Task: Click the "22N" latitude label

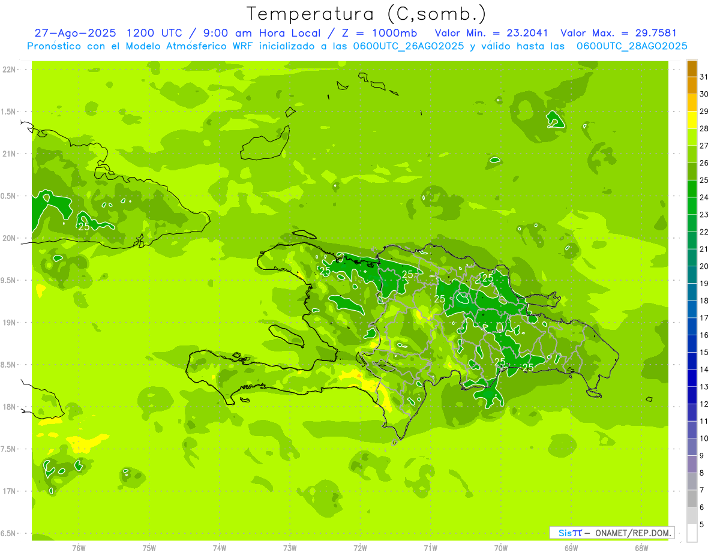Action: pos(8,70)
